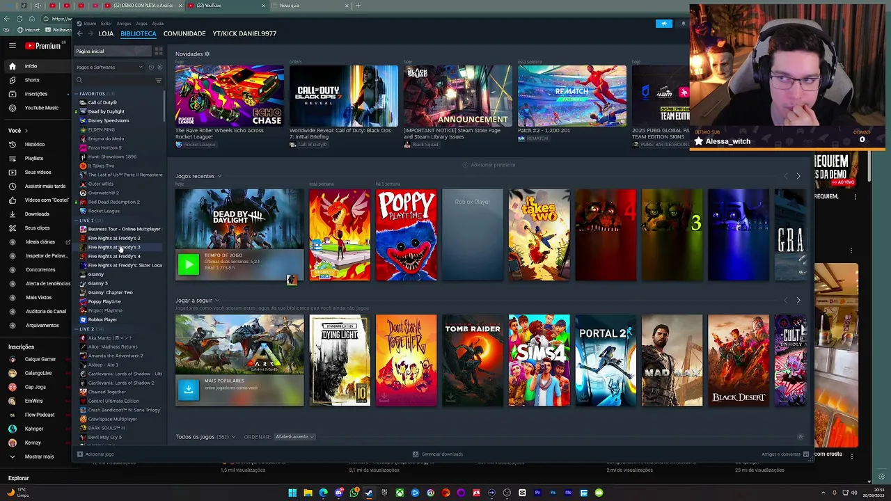Viewport: 891px width, 501px height.
Task: Open the Ajuda menu
Action: point(158,24)
